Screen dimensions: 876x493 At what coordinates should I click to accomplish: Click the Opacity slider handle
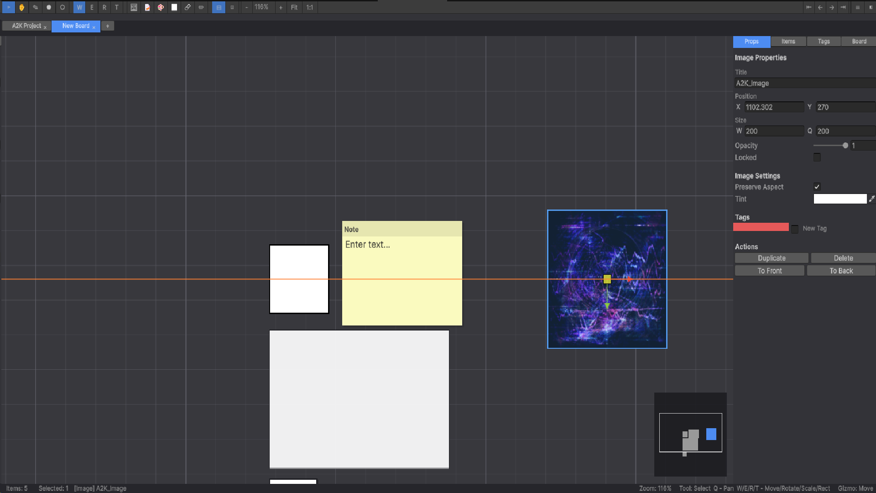[845, 146]
